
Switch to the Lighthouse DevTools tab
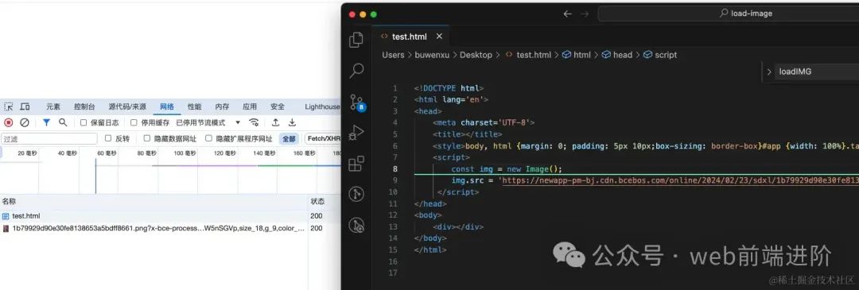point(322,106)
